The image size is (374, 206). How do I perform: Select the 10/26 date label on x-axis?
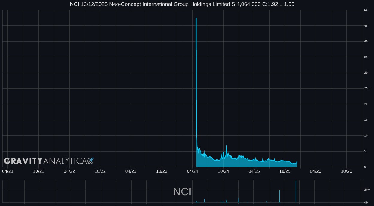coord(346,171)
